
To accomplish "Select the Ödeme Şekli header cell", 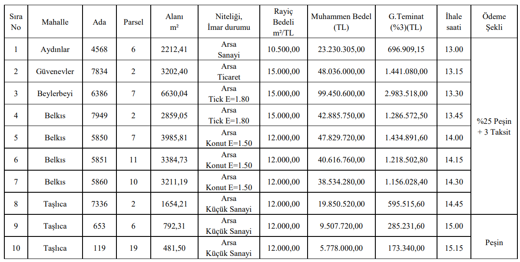I will click(x=494, y=22).
